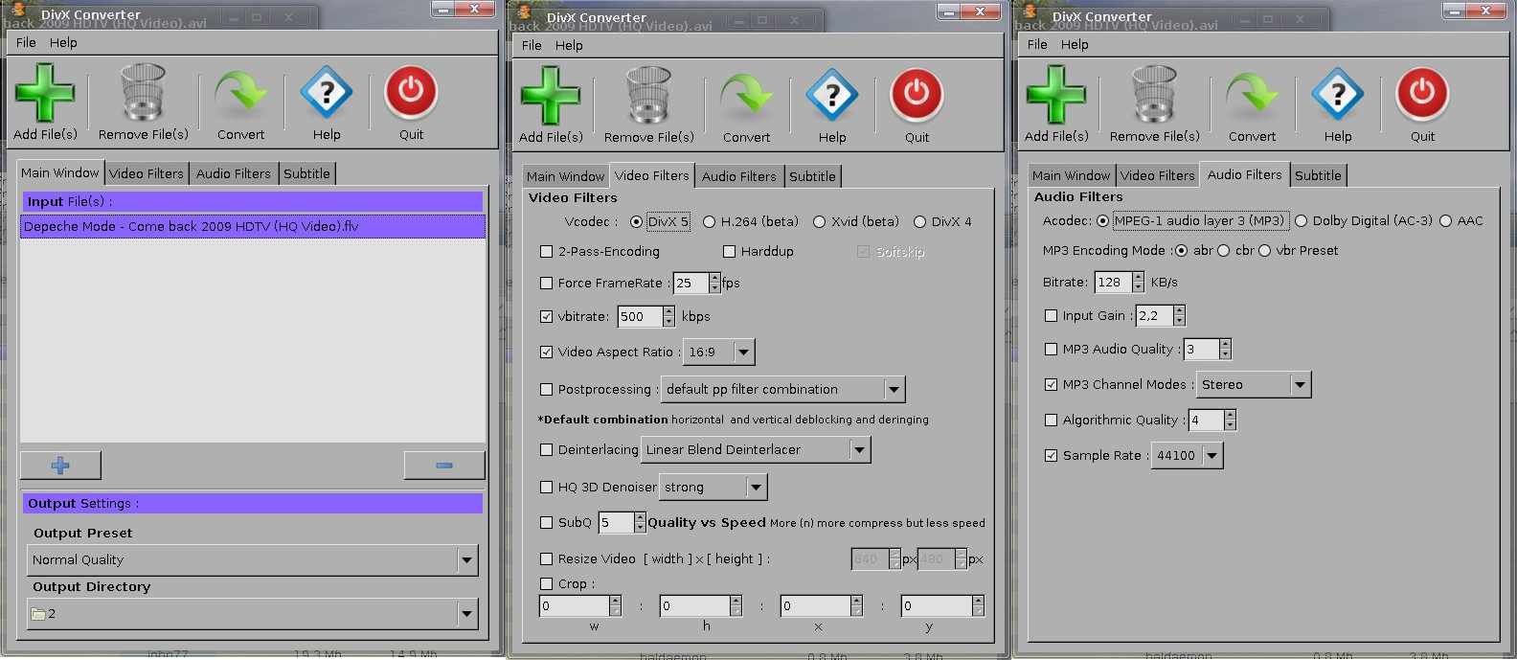1517x660 pixels.
Task: Open Help icon in Audio Filters window
Action: (x=1338, y=95)
